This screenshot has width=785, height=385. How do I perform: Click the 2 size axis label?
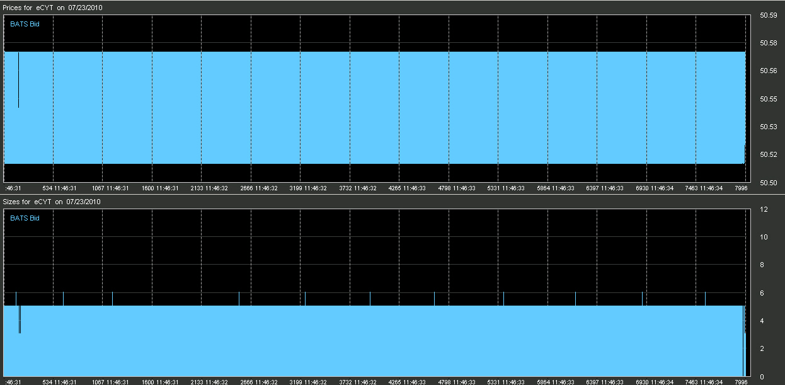click(762, 348)
